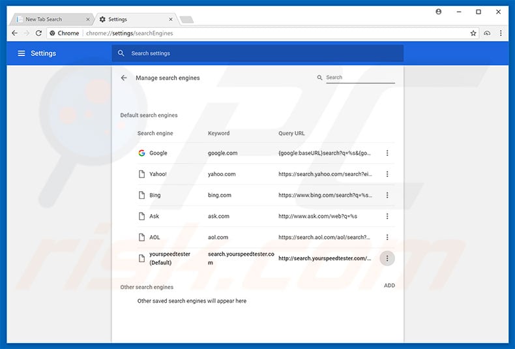Screen dimensions: 515x349
Task: Click the Google logo icon
Action: click(141, 153)
